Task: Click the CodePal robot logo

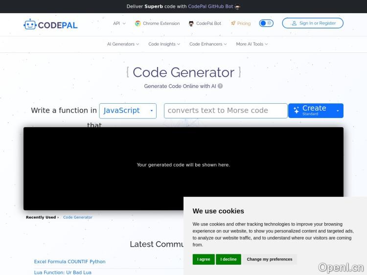Action: pos(30,24)
